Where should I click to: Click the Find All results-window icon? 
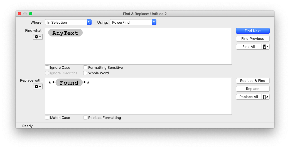pyautogui.click(x=266, y=47)
